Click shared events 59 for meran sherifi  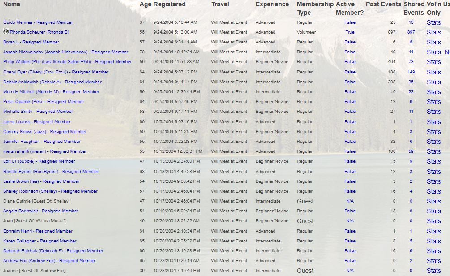411,151
